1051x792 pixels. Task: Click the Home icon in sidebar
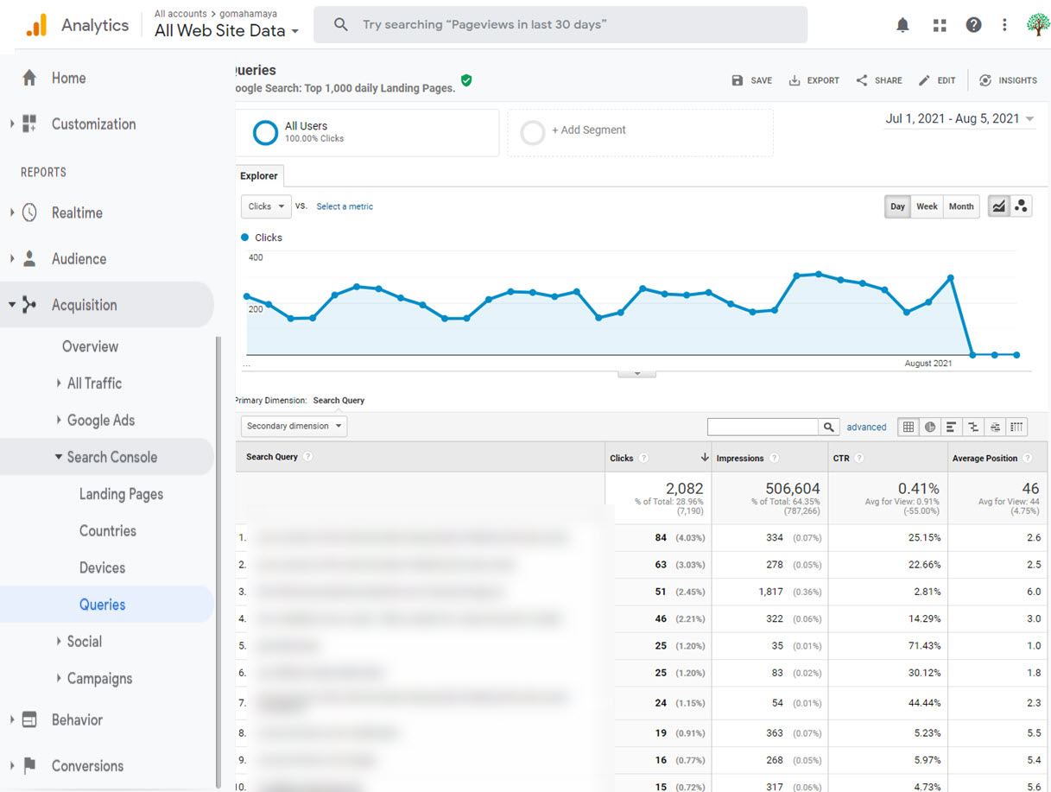29,78
